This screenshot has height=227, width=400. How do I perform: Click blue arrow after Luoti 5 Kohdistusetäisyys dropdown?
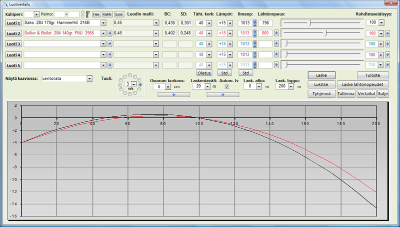coord(387,65)
